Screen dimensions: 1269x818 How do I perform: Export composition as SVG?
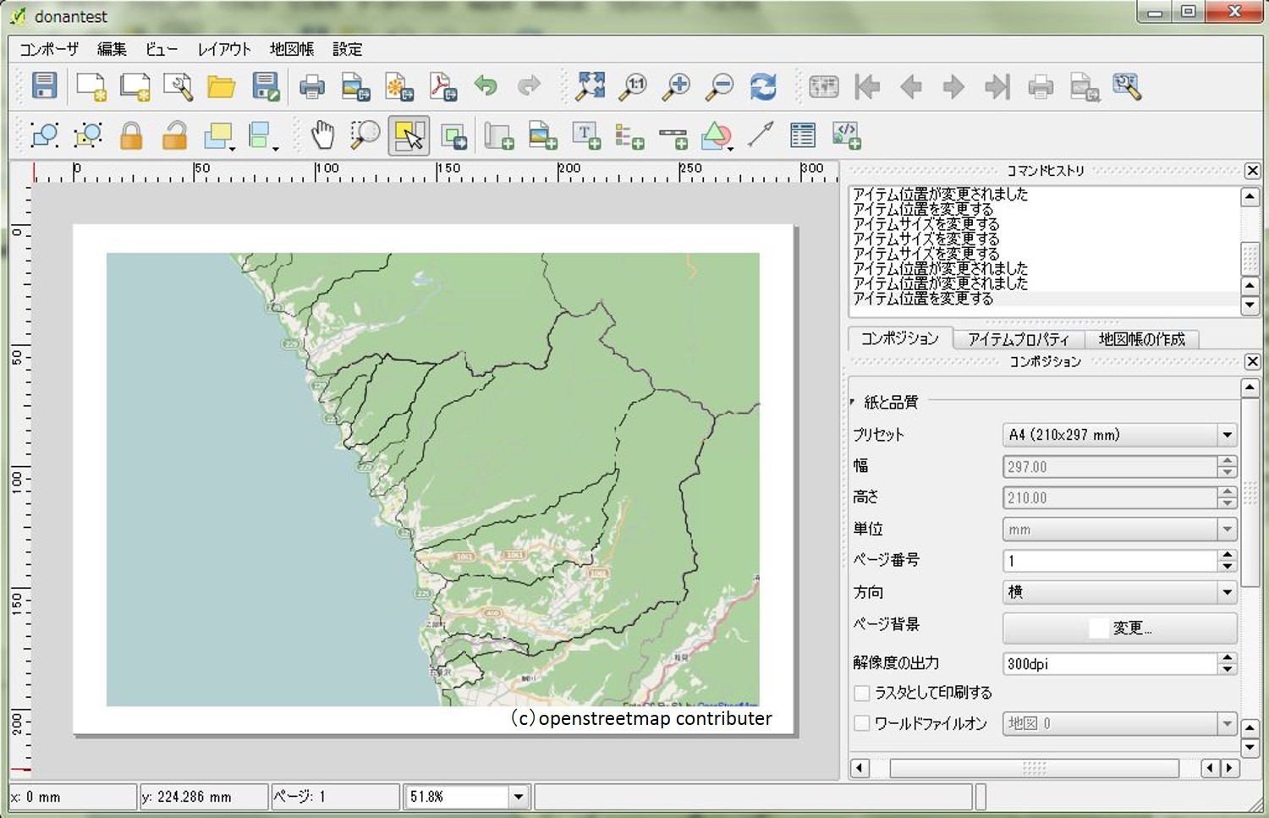click(x=399, y=86)
